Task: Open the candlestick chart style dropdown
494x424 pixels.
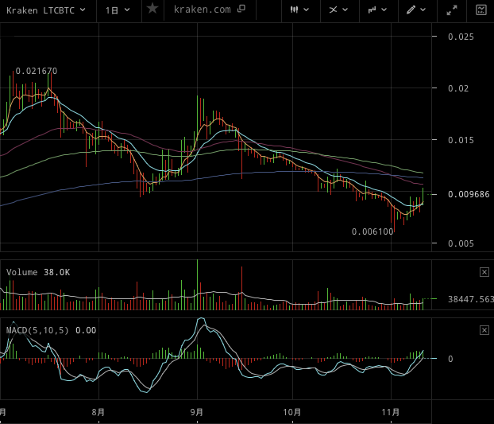Action: (x=299, y=10)
